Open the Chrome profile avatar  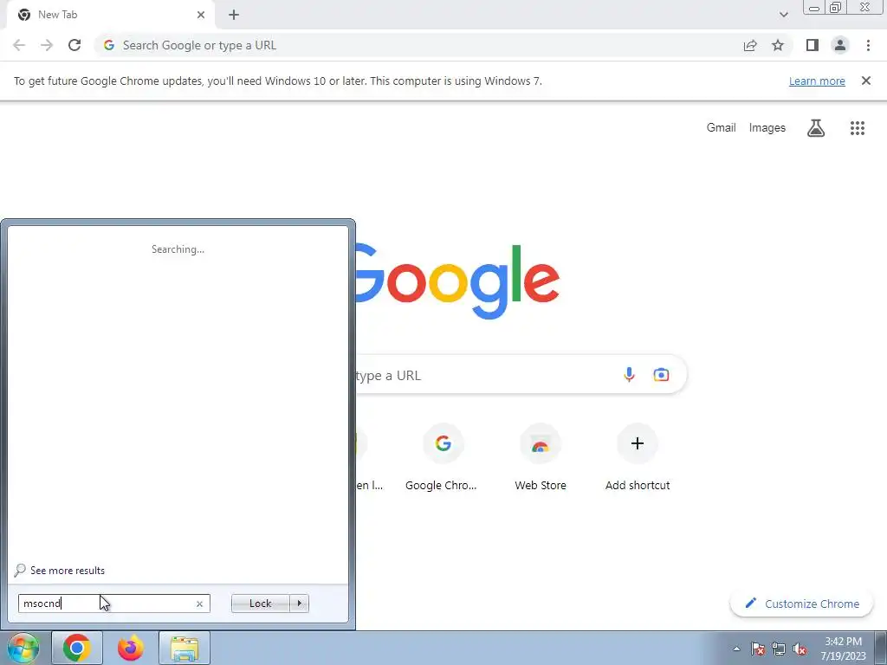pos(840,45)
